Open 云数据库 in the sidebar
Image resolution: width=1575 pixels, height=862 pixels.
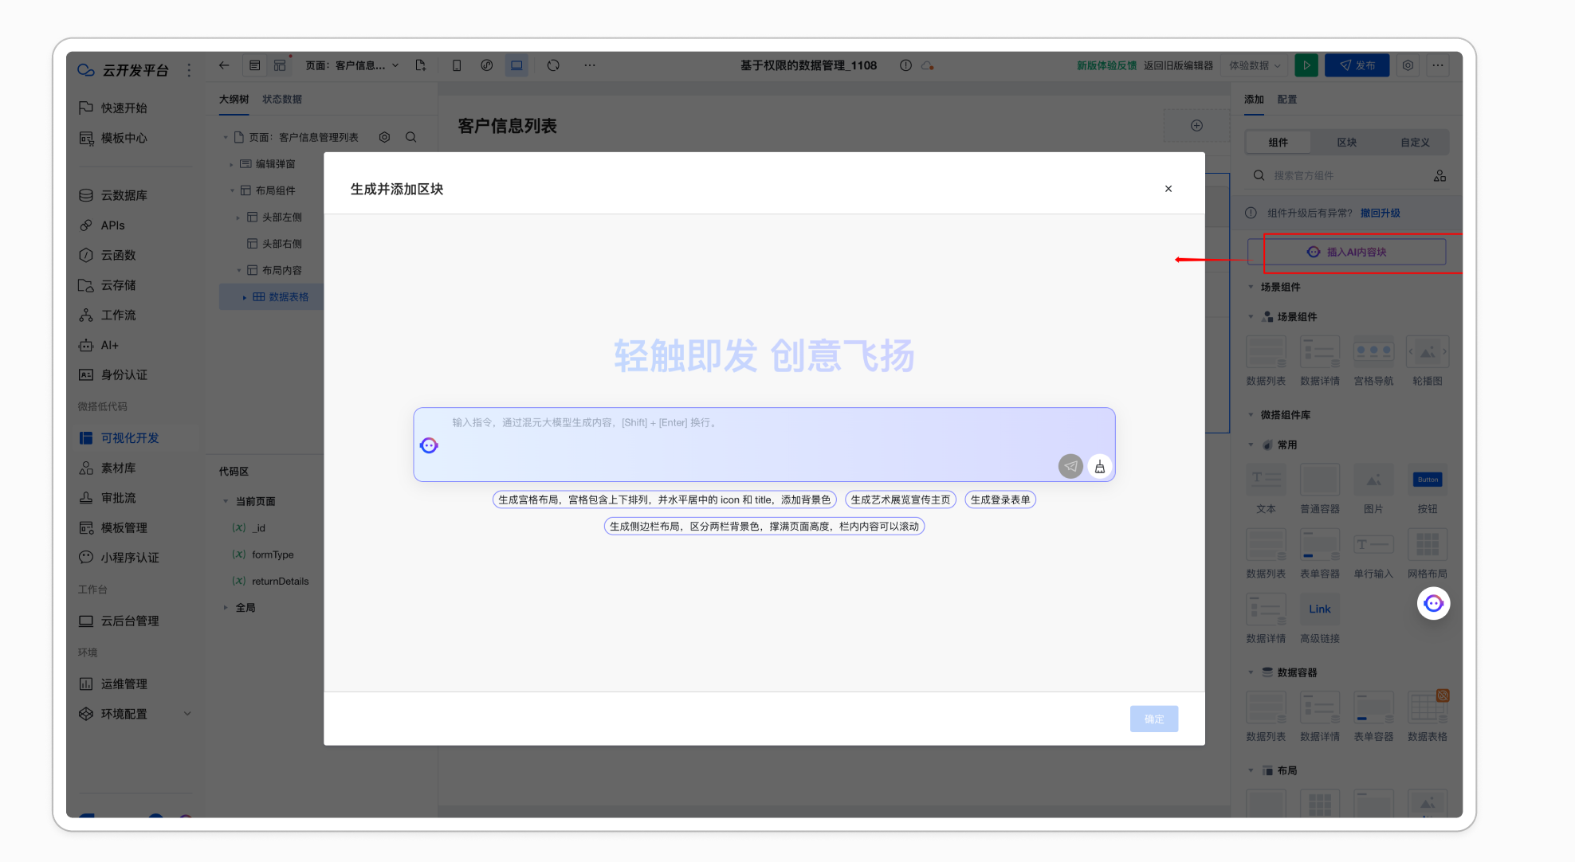tap(124, 195)
